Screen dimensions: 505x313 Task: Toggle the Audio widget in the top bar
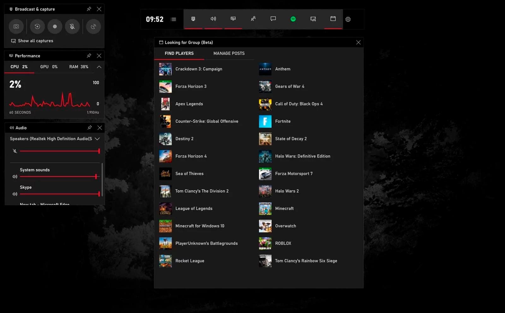point(213,19)
